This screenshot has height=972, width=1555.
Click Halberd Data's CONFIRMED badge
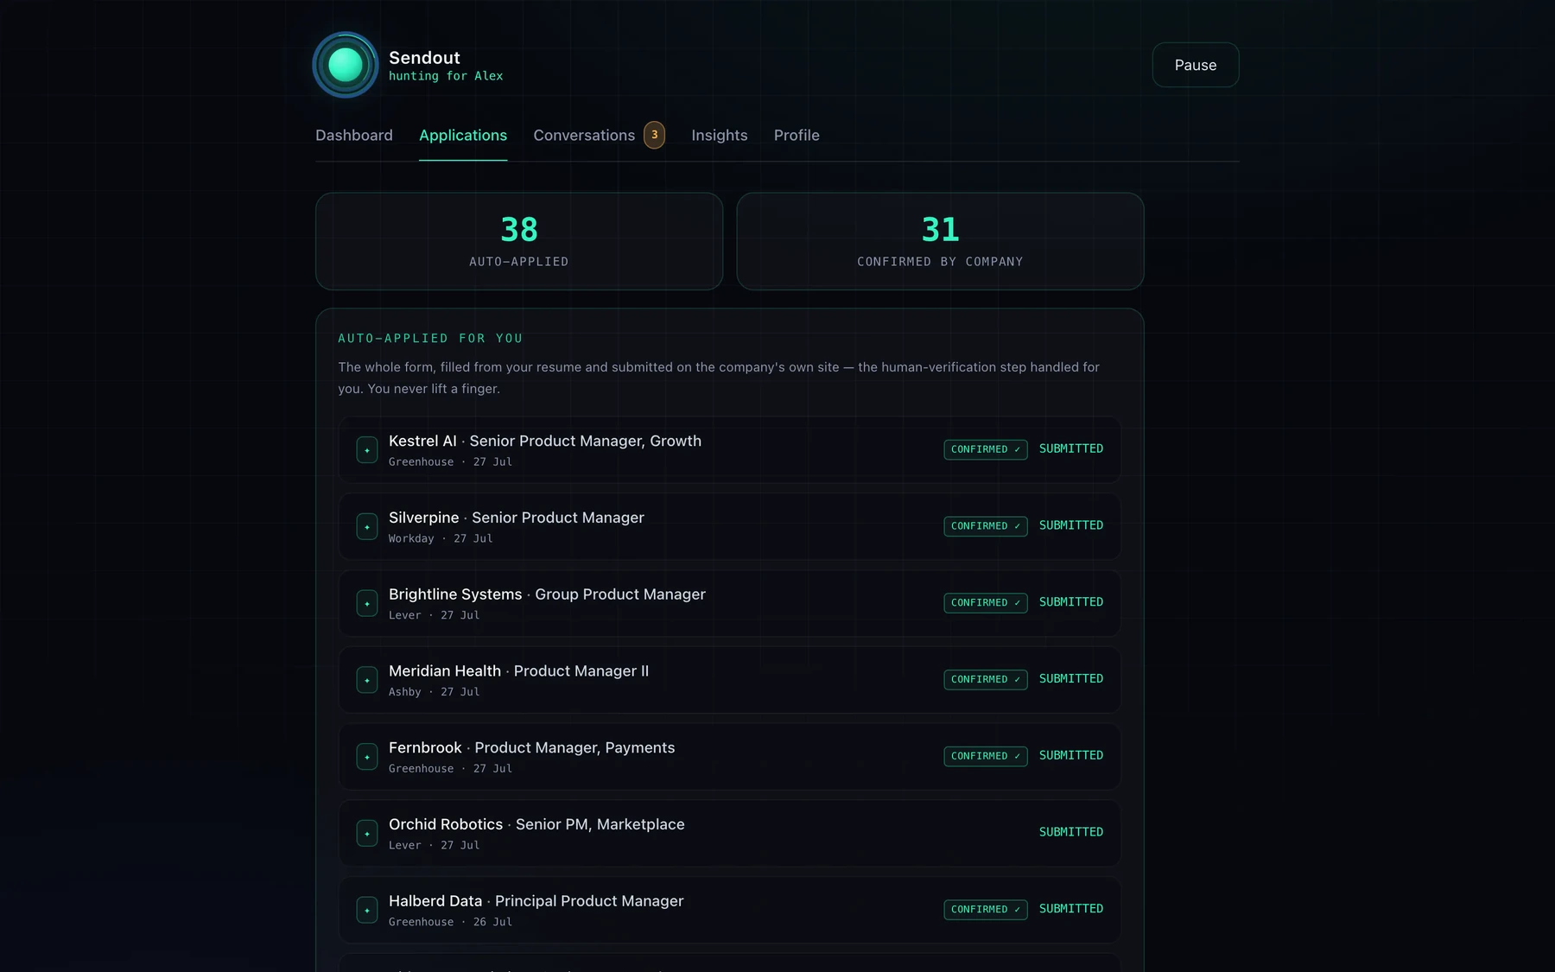[x=986, y=910]
